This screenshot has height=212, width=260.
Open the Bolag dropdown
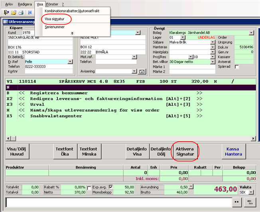(251, 33)
